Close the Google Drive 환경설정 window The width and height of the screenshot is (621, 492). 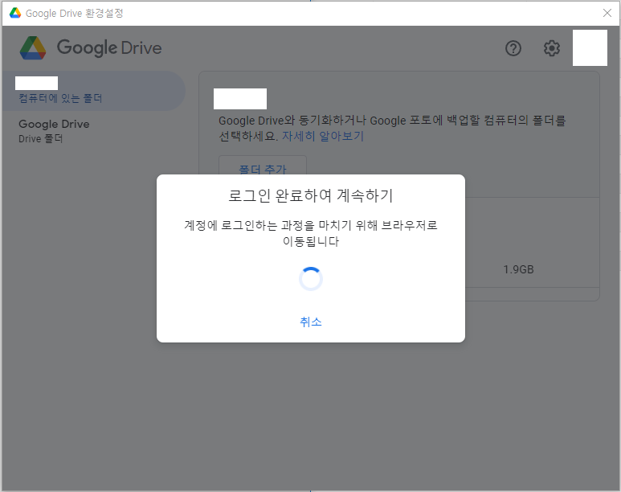click(x=607, y=13)
